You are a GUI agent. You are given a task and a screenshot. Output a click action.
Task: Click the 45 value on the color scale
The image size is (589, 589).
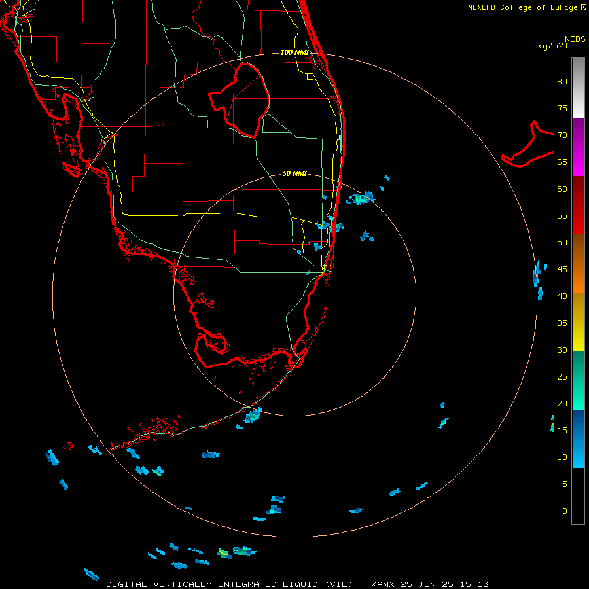click(x=562, y=270)
